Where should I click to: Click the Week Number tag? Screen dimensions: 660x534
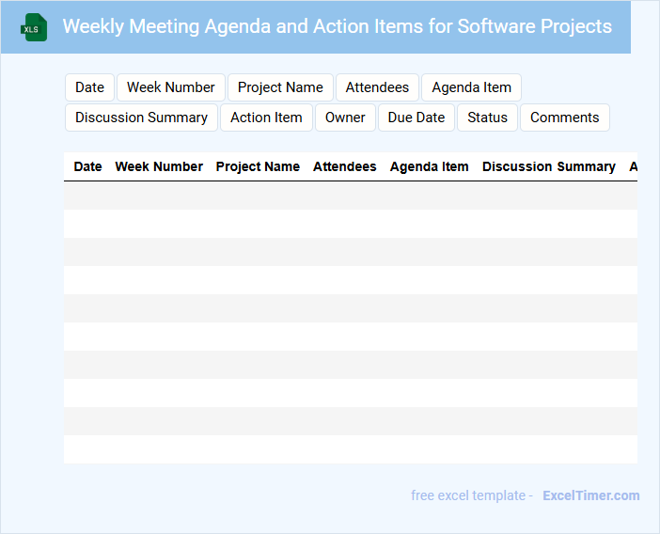[x=171, y=87]
